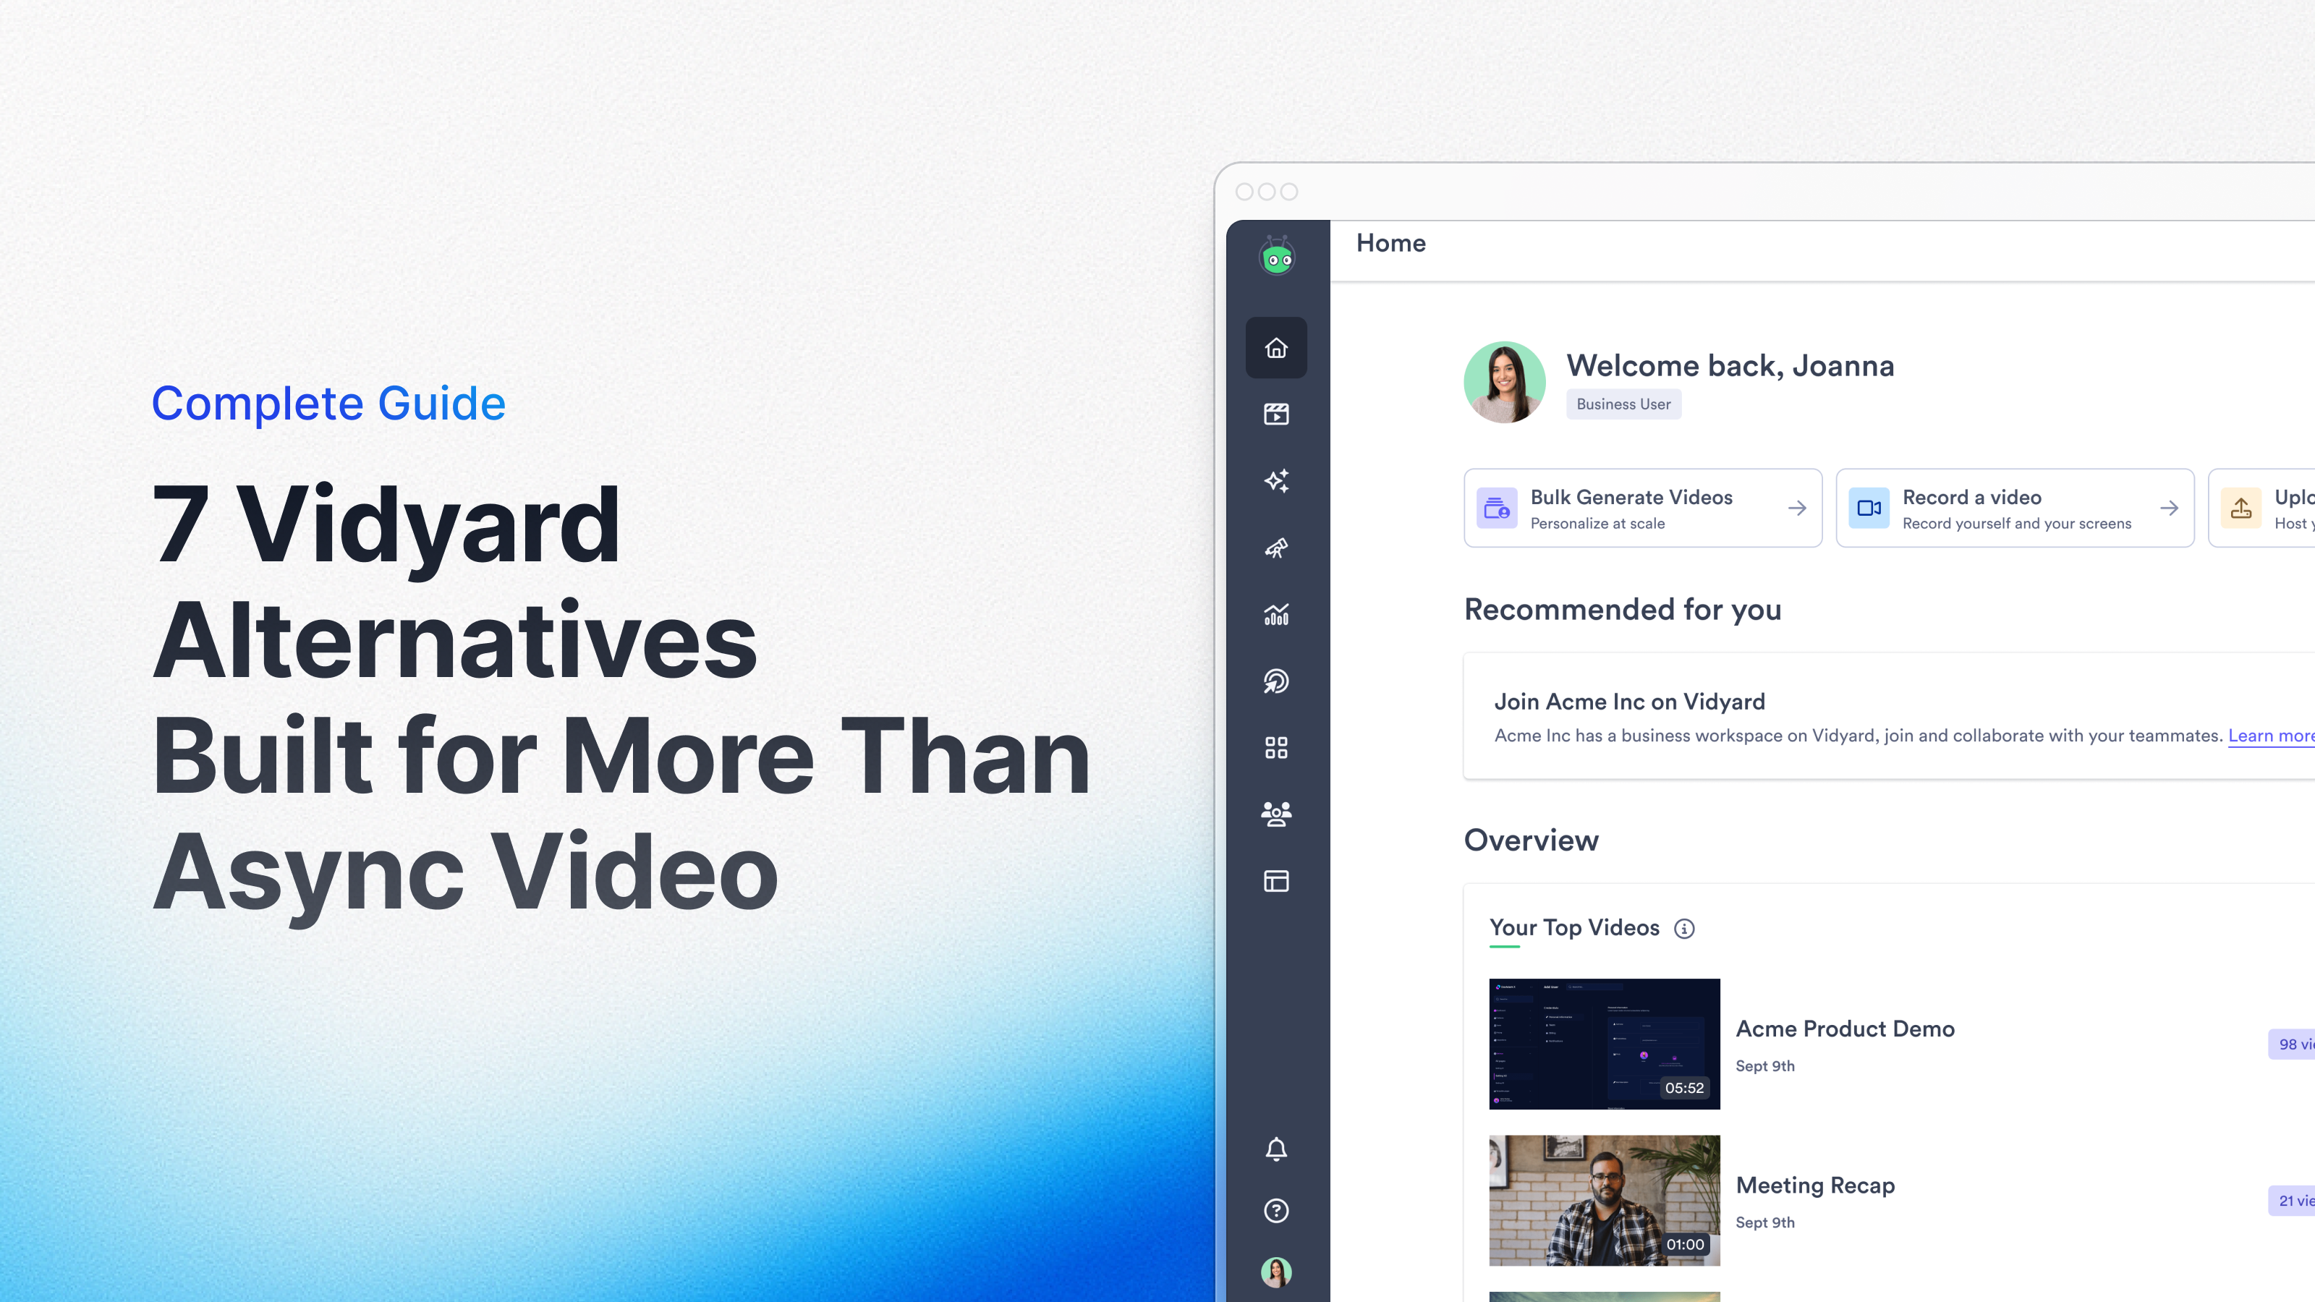The image size is (2315, 1302).
Task: Open the telescope icon in sidebar
Action: (1276, 548)
